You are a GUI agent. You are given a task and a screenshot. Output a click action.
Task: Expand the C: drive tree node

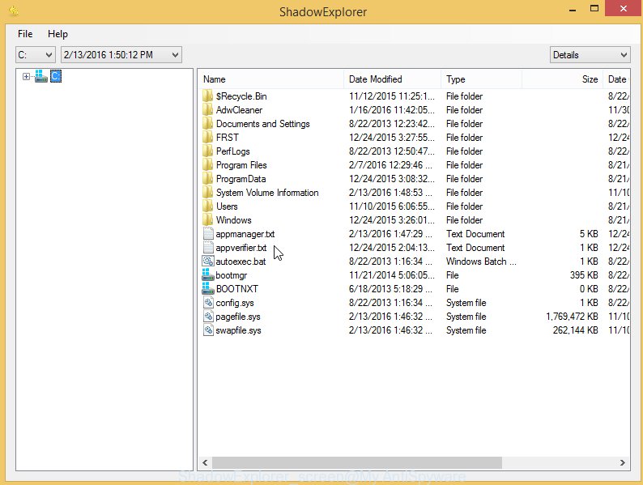(27, 77)
